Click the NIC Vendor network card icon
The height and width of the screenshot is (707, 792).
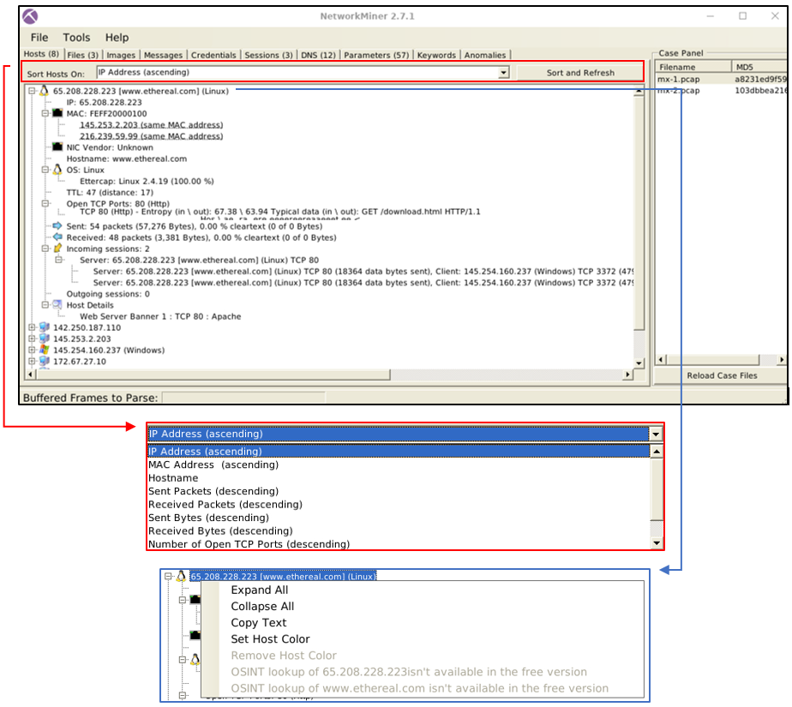[x=57, y=147]
